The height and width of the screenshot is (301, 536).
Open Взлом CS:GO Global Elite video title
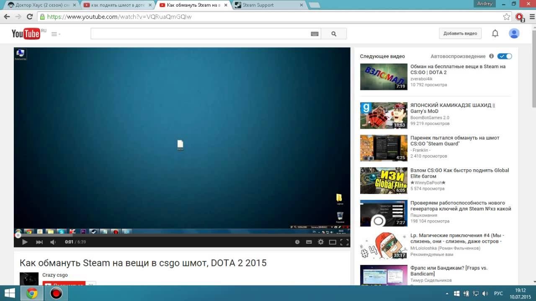(460, 173)
